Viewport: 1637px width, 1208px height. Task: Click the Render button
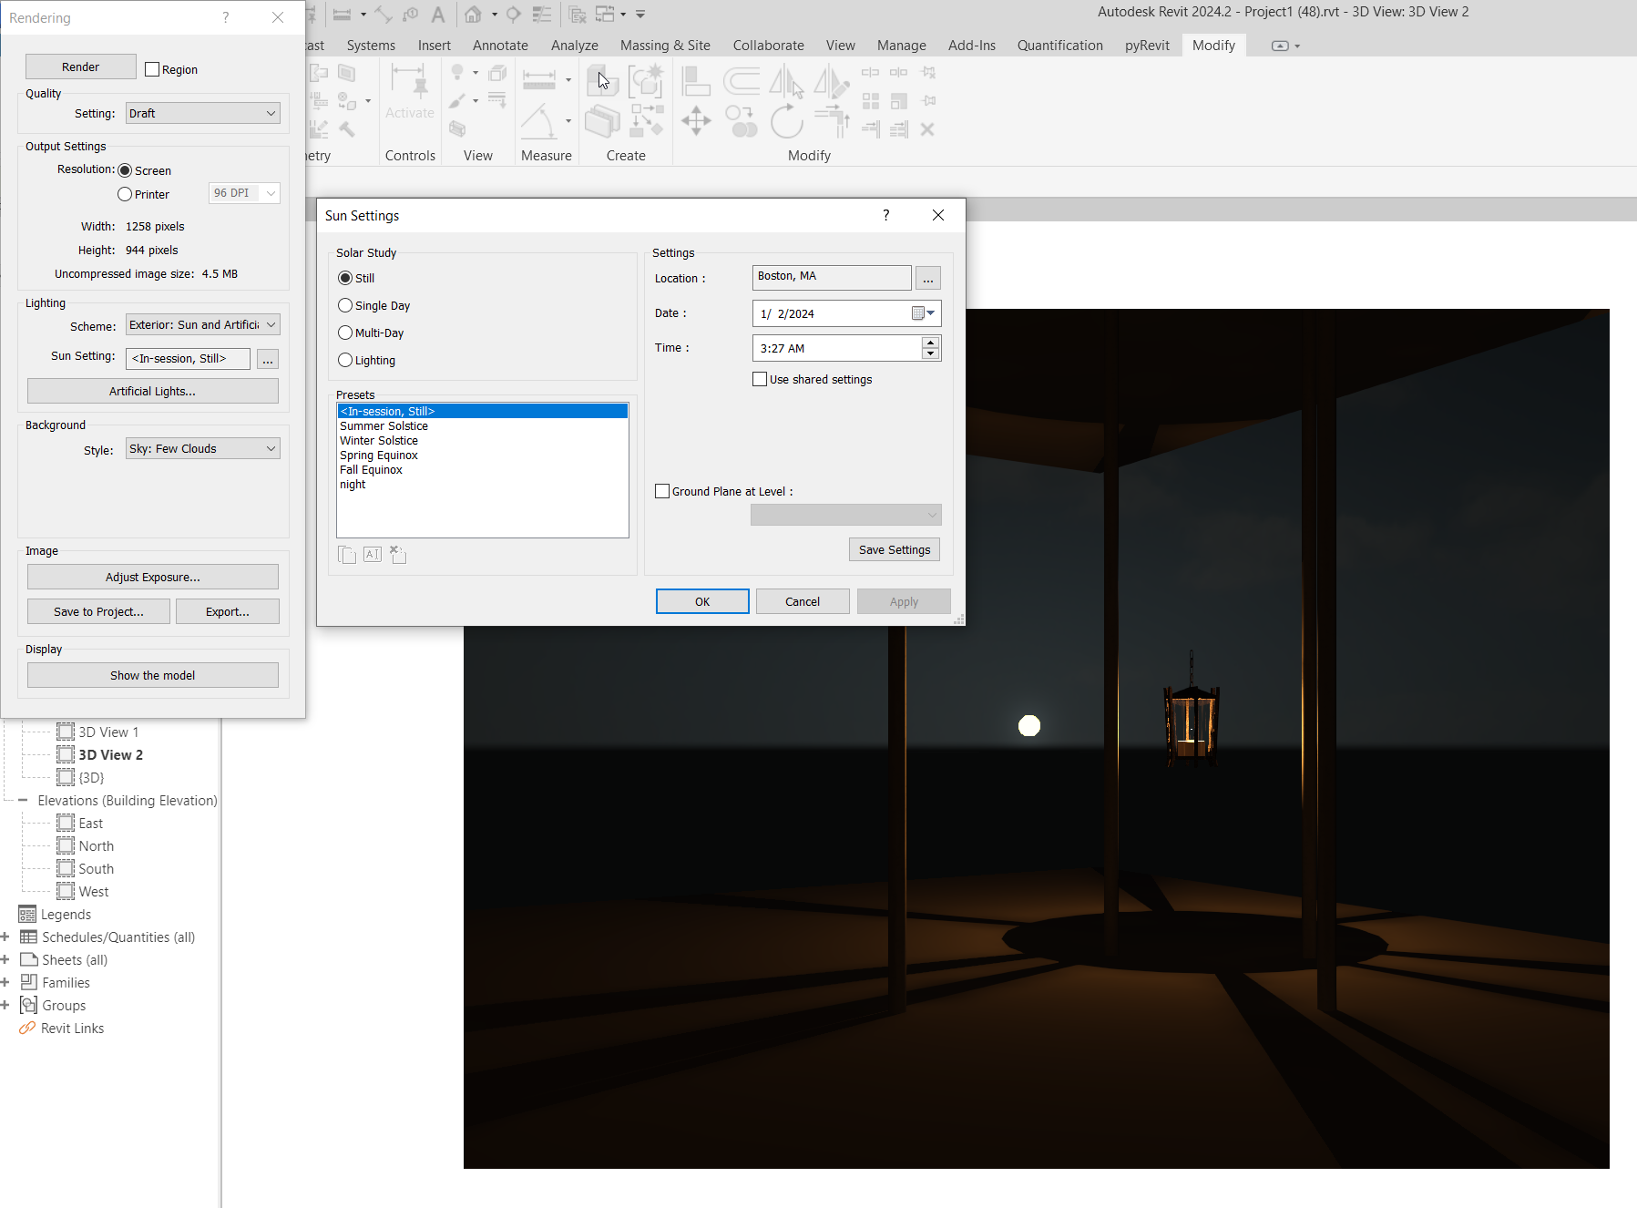[x=80, y=66]
